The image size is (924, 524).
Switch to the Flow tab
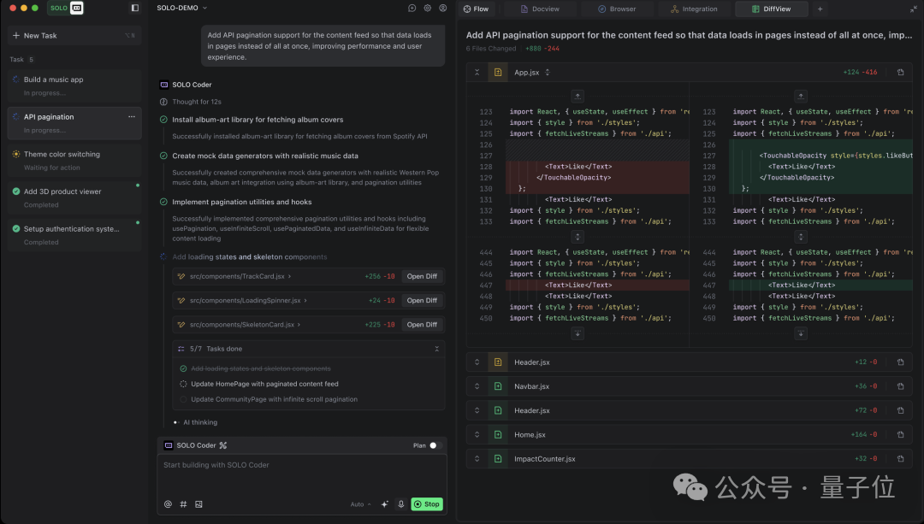(477, 9)
